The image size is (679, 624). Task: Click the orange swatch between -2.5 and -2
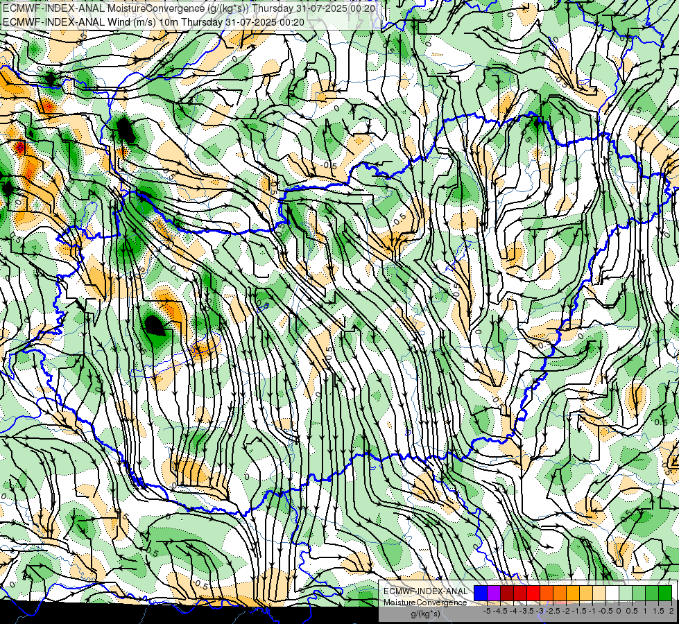[x=560, y=593]
